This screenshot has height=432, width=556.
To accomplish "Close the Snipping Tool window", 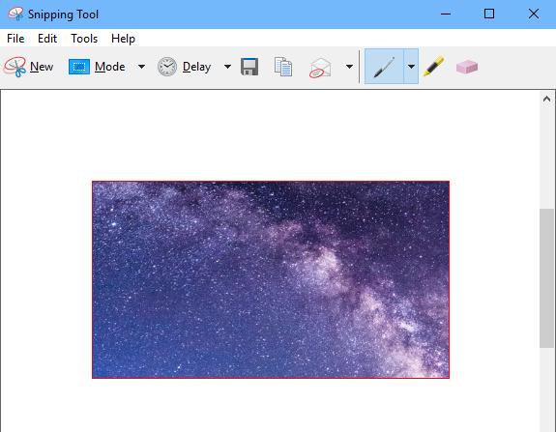I will click(x=534, y=14).
